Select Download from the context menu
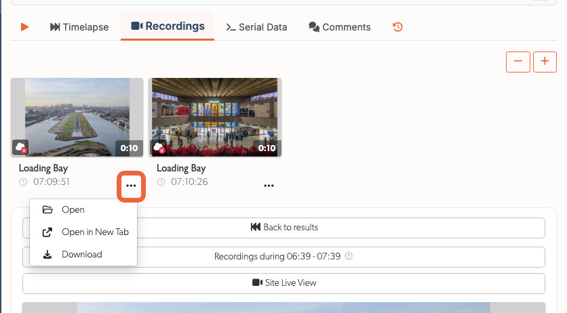The height and width of the screenshot is (313, 567). (83, 254)
